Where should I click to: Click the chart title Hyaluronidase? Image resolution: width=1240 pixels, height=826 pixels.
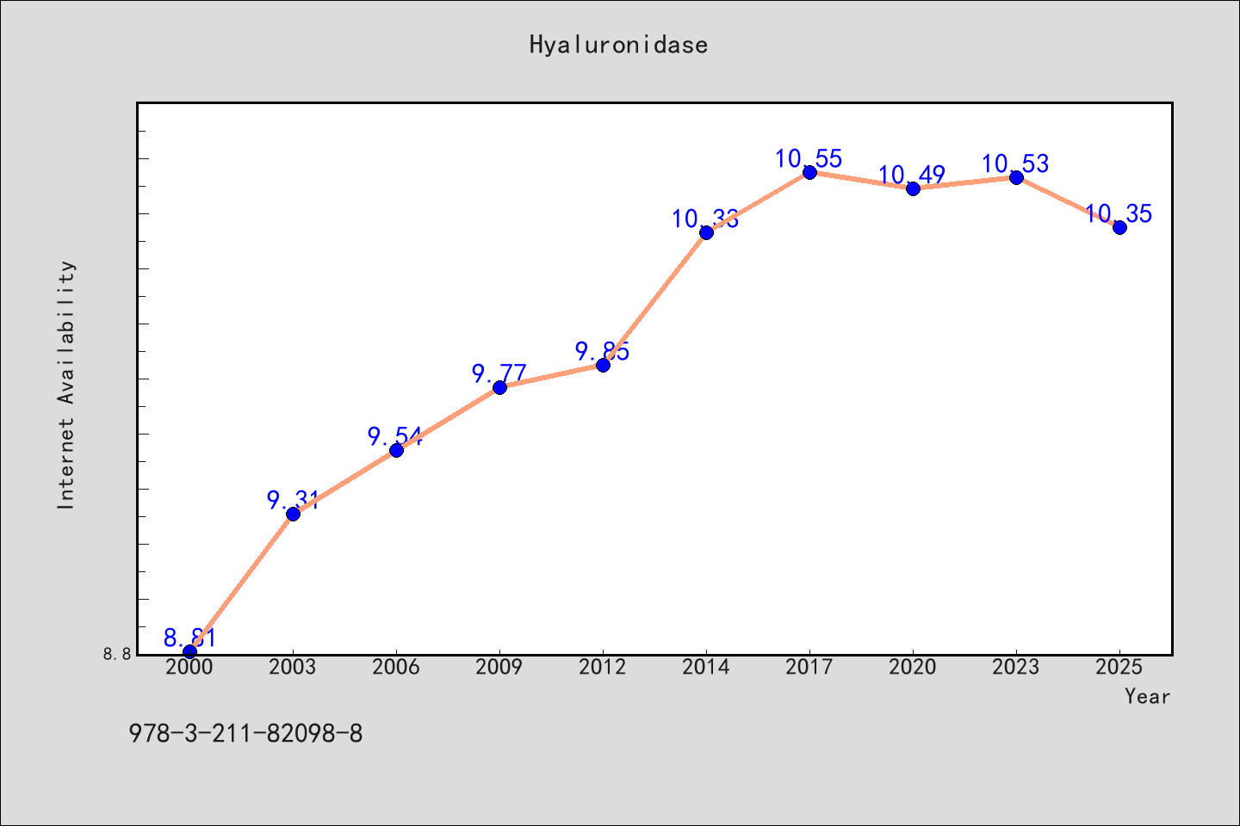(x=619, y=45)
